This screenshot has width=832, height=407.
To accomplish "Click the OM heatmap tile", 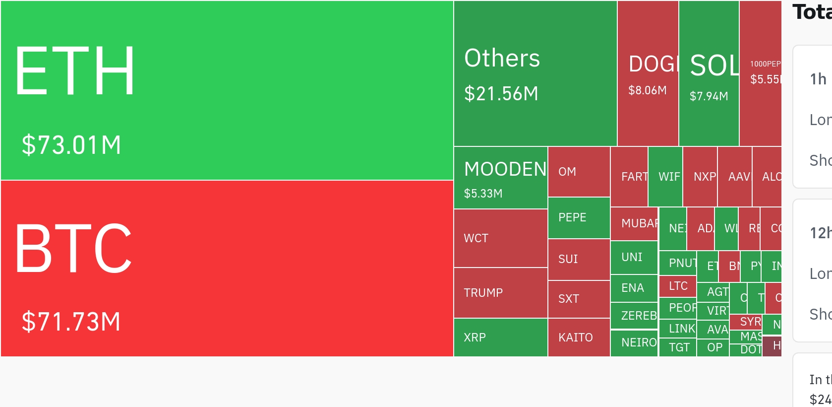I will [579, 172].
